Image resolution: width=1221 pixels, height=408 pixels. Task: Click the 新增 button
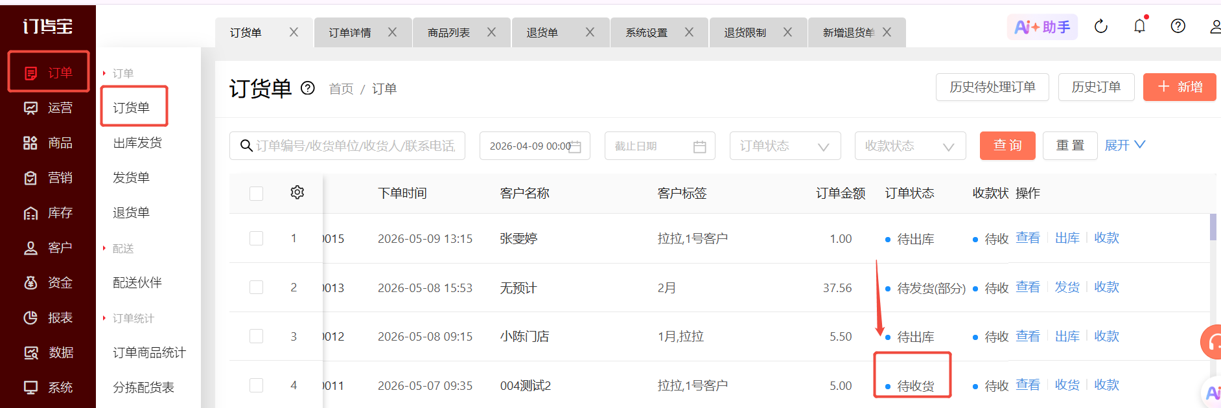(1180, 87)
